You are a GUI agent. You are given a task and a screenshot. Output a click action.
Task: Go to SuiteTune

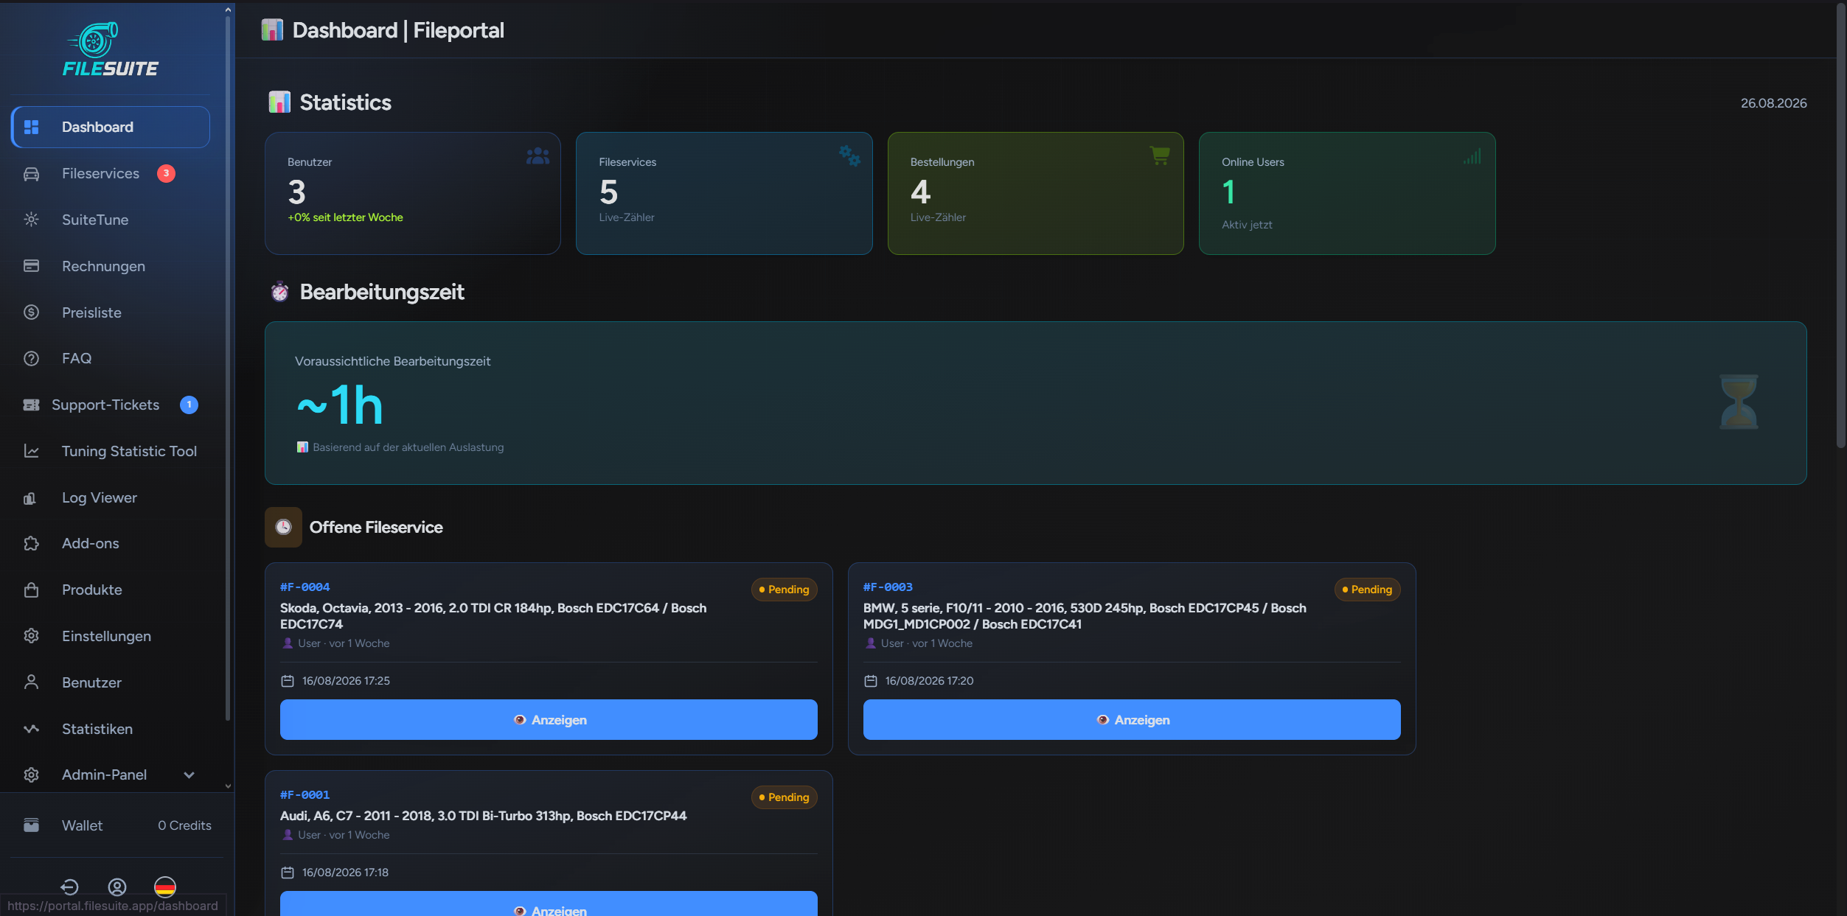111,220
